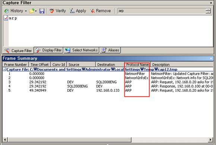Image resolution: width=216 pixels, height=145 pixels.
Task: Click the Capture Filter tab icon
Action: pyautogui.click(x=7, y=51)
